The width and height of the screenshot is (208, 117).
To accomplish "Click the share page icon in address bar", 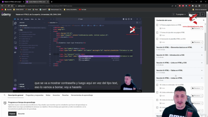I will coord(172,6).
